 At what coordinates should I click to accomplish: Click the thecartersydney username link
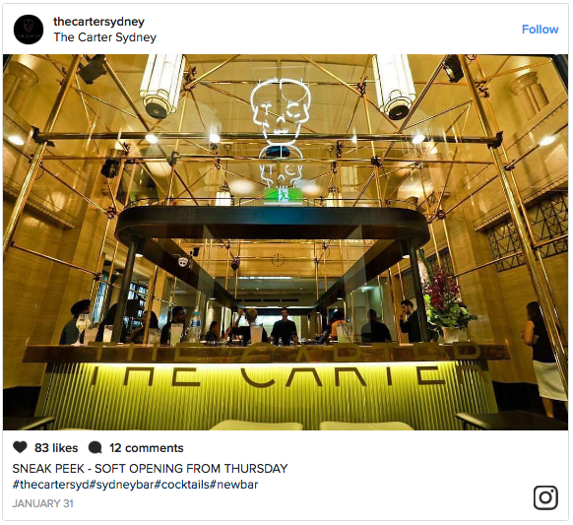tap(99, 22)
